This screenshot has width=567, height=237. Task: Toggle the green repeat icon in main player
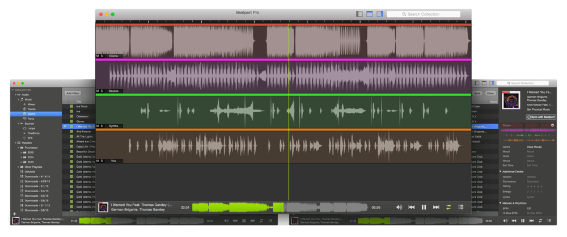[448, 208]
